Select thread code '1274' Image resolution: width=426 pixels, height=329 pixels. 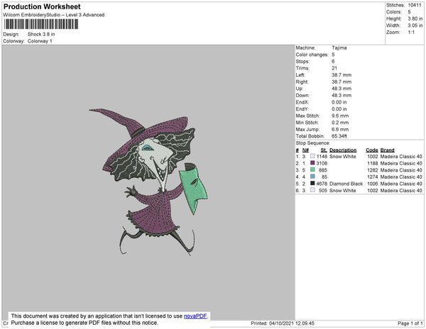[x=373, y=177]
